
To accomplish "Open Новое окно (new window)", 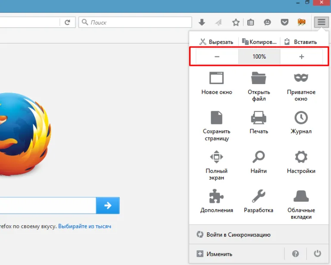I will point(217,84).
